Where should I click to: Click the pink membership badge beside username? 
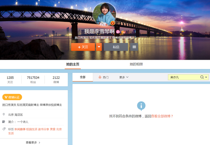(x=118, y=32)
